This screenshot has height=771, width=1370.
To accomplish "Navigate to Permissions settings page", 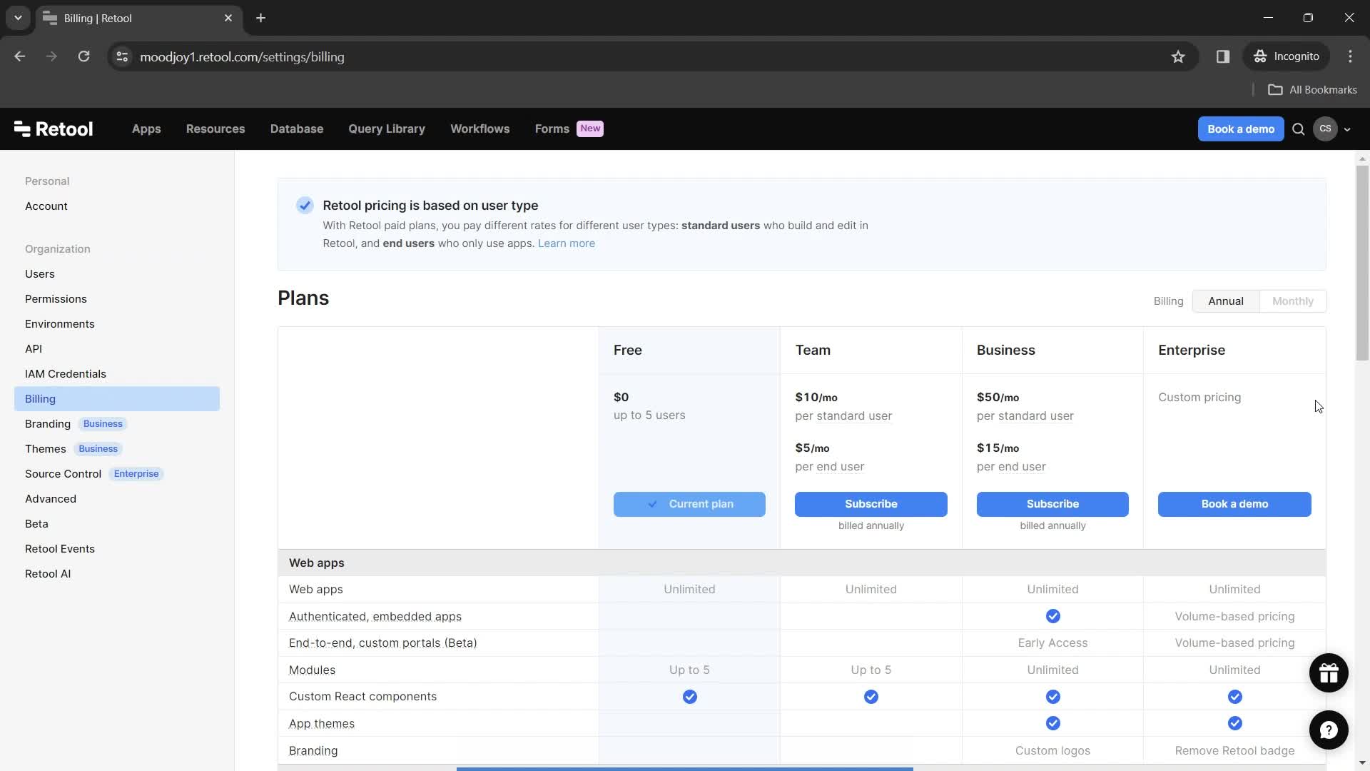I will point(56,298).
